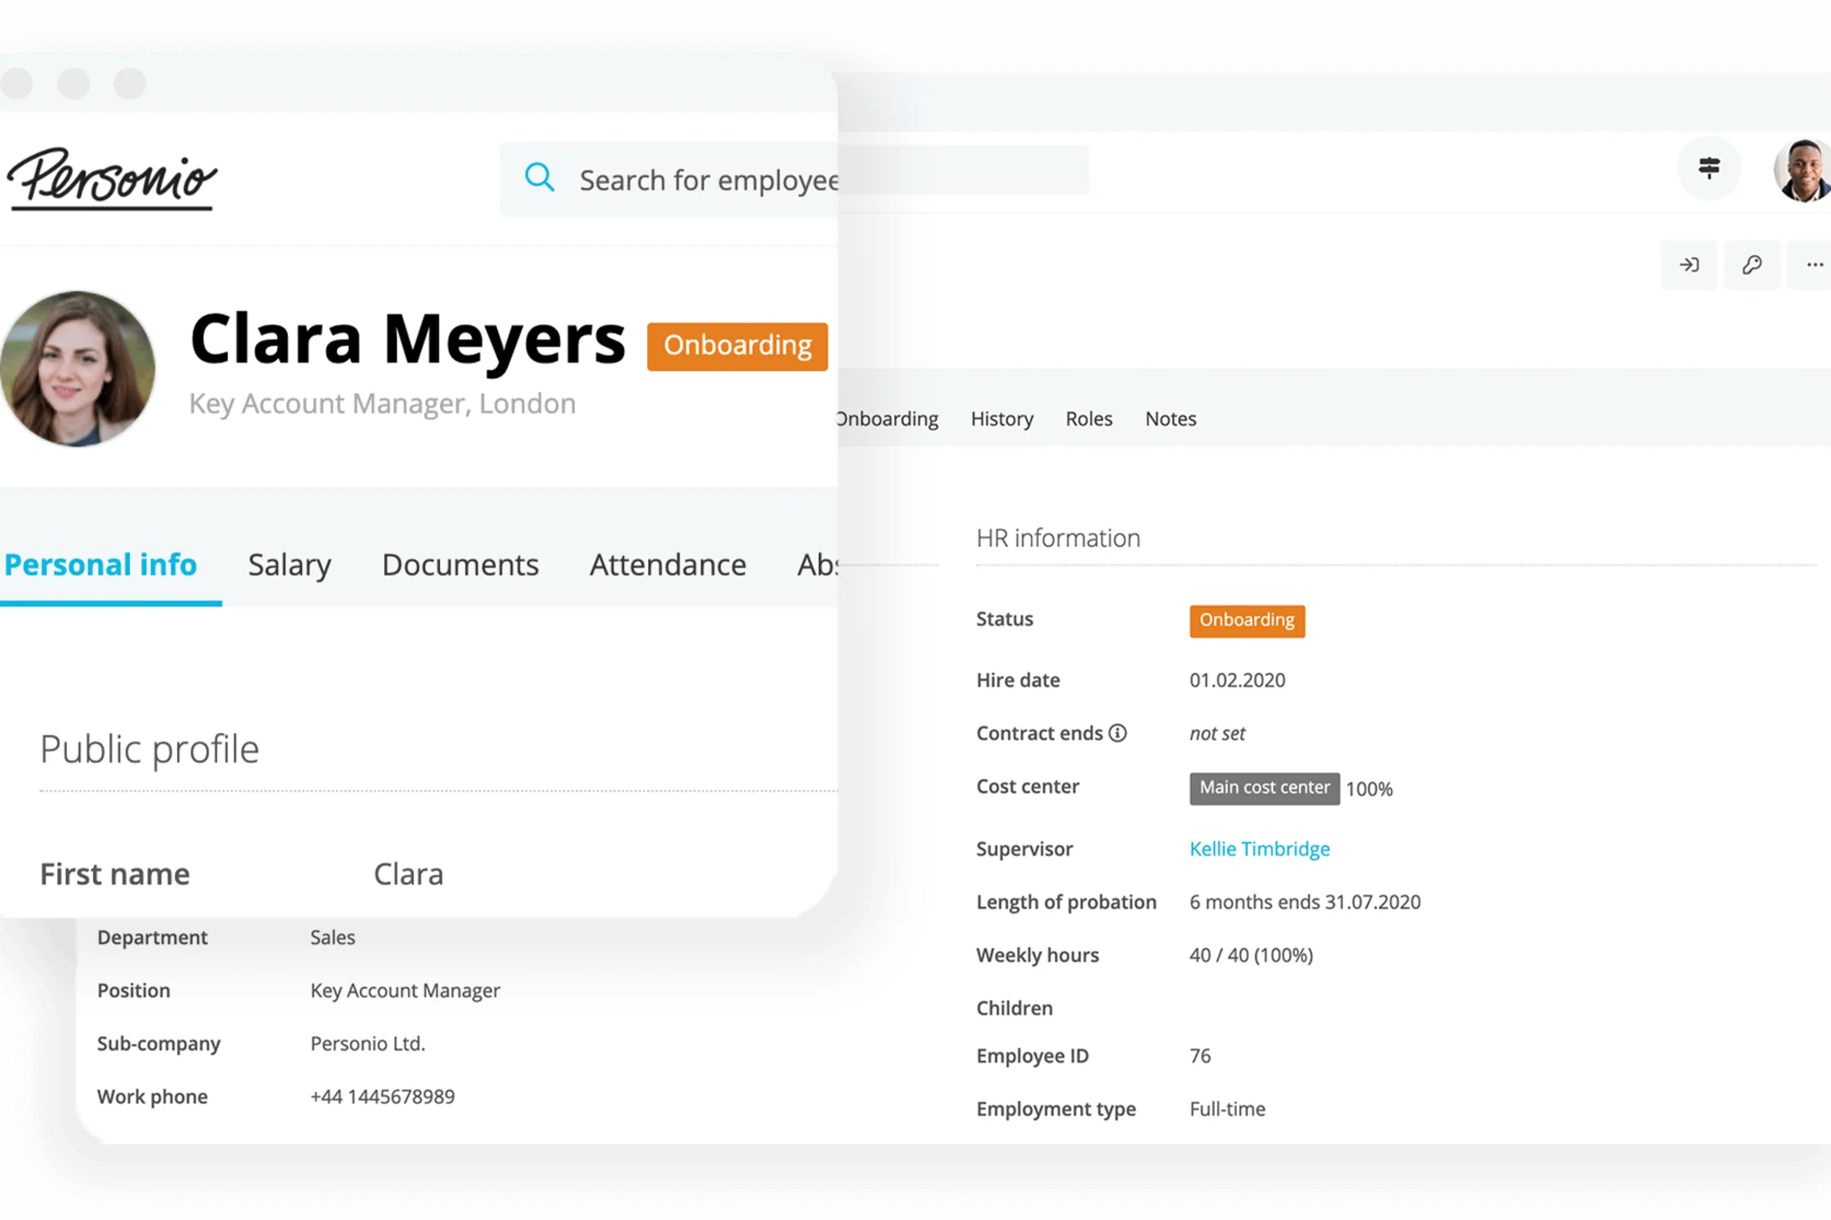Click supervisor link Kellie Timbridge
Screen dimensions: 1831x1220
click(1259, 848)
